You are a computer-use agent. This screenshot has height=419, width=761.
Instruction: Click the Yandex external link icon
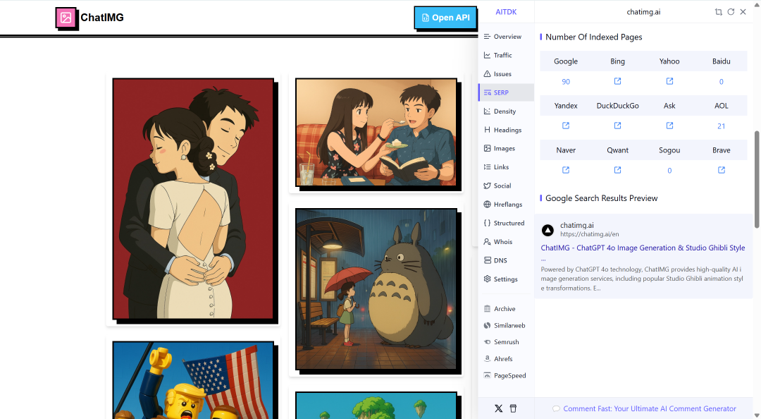click(566, 126)
